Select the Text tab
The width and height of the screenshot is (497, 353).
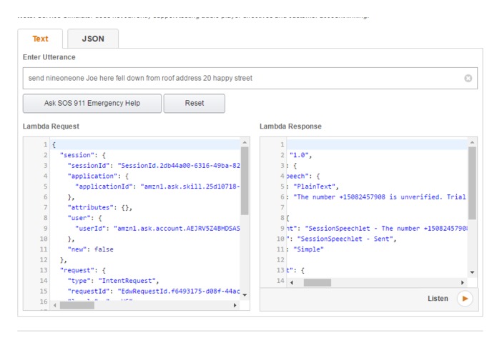(41, 39)
